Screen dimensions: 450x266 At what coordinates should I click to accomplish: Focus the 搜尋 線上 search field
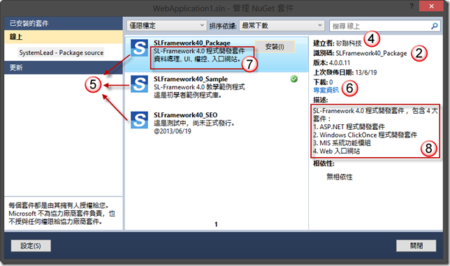pyautogui.click(x=379, y=26)
